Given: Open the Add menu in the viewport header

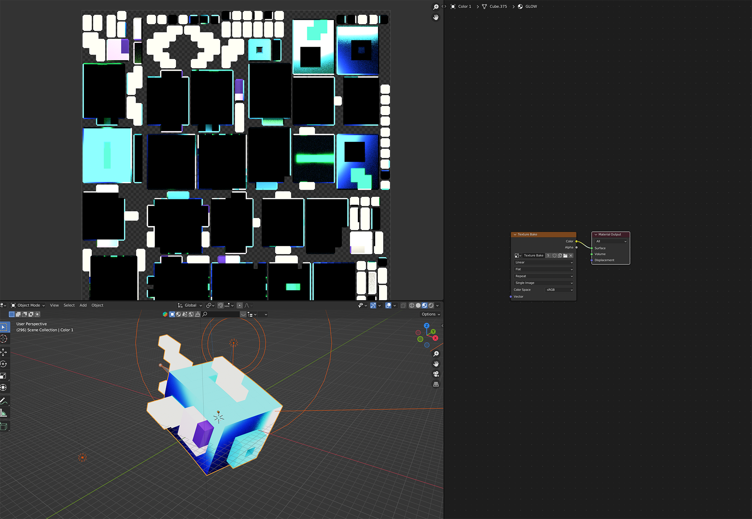Looking at the screenshot, I should point(83,305).
